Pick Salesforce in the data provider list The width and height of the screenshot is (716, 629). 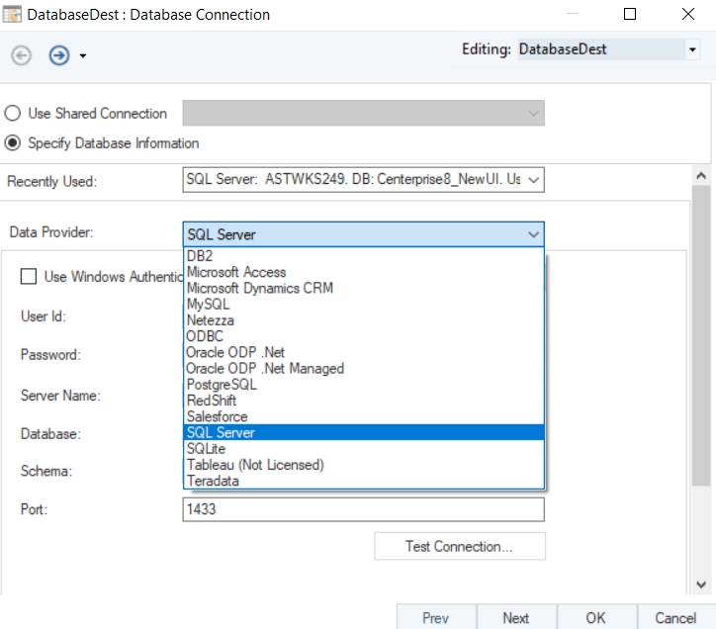click(x=218, y=416)
